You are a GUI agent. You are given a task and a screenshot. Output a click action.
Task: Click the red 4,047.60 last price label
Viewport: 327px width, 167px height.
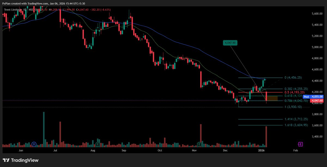point(317,100)
